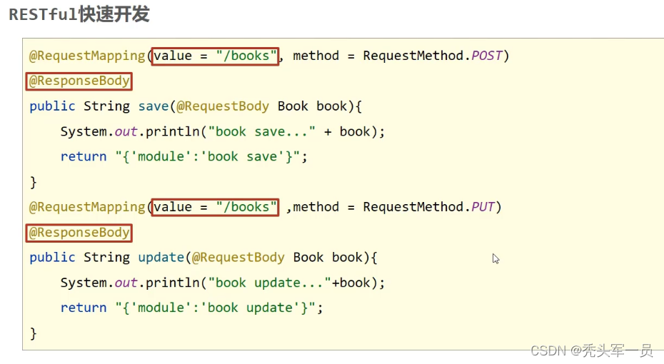Viewport: 664px width, 364px height.
Task: Click the boxed @ResponseBody above the update method
Action: (79, 233)
